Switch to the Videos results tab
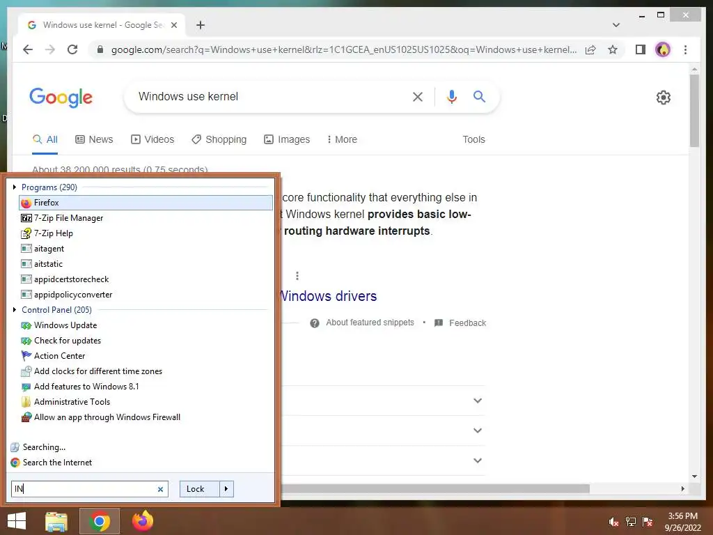Screen dimensions: 713x535 coord(152,139)
